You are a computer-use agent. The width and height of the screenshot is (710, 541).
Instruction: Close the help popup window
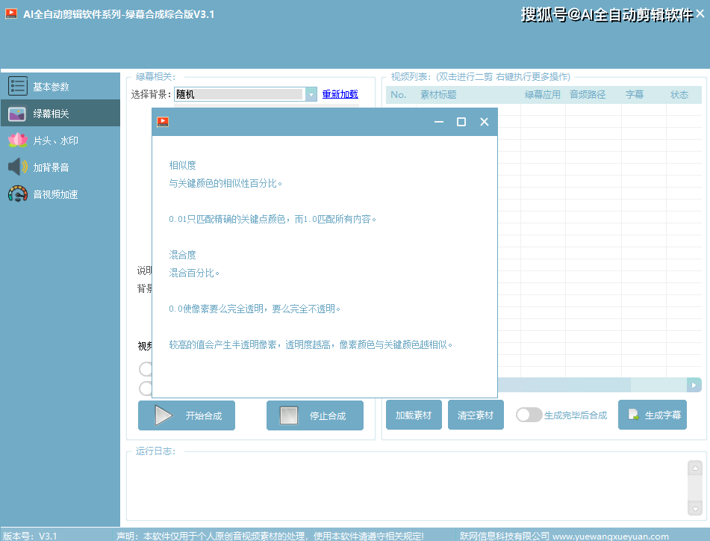click(x=485, y=122)
